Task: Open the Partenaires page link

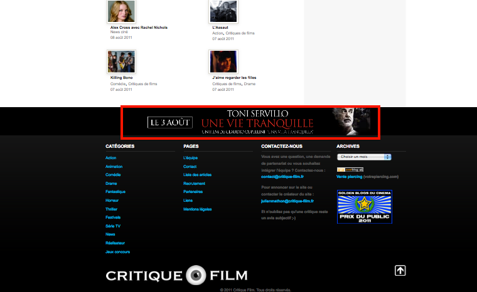Action: point(193,192)
